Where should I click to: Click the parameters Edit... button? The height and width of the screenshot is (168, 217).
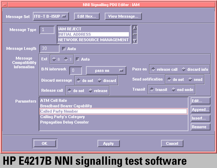pyautogui.click(x=200, y=101)
